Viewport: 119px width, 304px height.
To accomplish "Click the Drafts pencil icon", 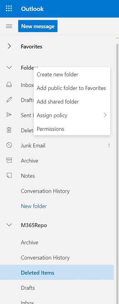I will pos(9,100).
